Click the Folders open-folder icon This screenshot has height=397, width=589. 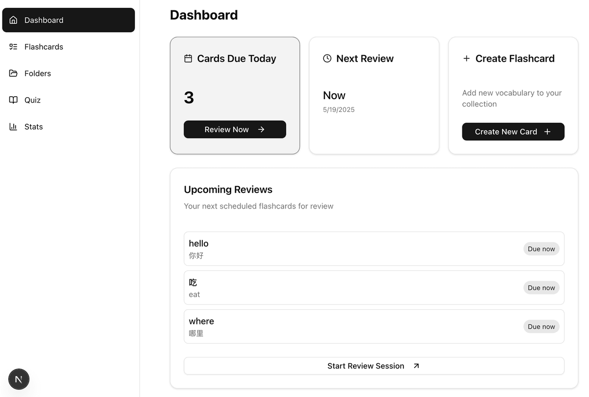point(13,73)
